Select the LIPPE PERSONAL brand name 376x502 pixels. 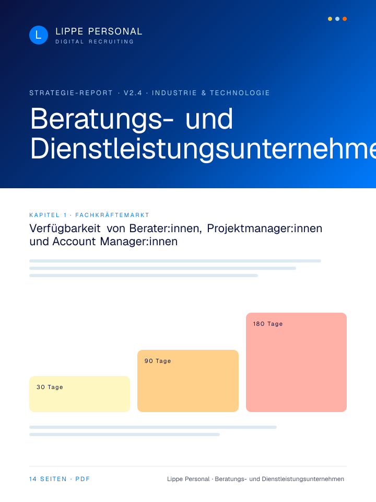[x=99, y=31]
